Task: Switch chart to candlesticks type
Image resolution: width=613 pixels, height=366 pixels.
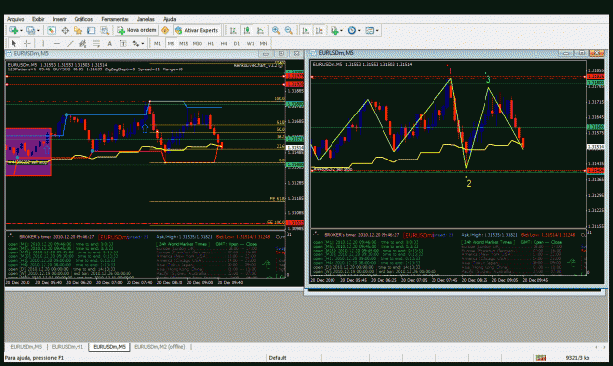Action: (x=247, y=30)
